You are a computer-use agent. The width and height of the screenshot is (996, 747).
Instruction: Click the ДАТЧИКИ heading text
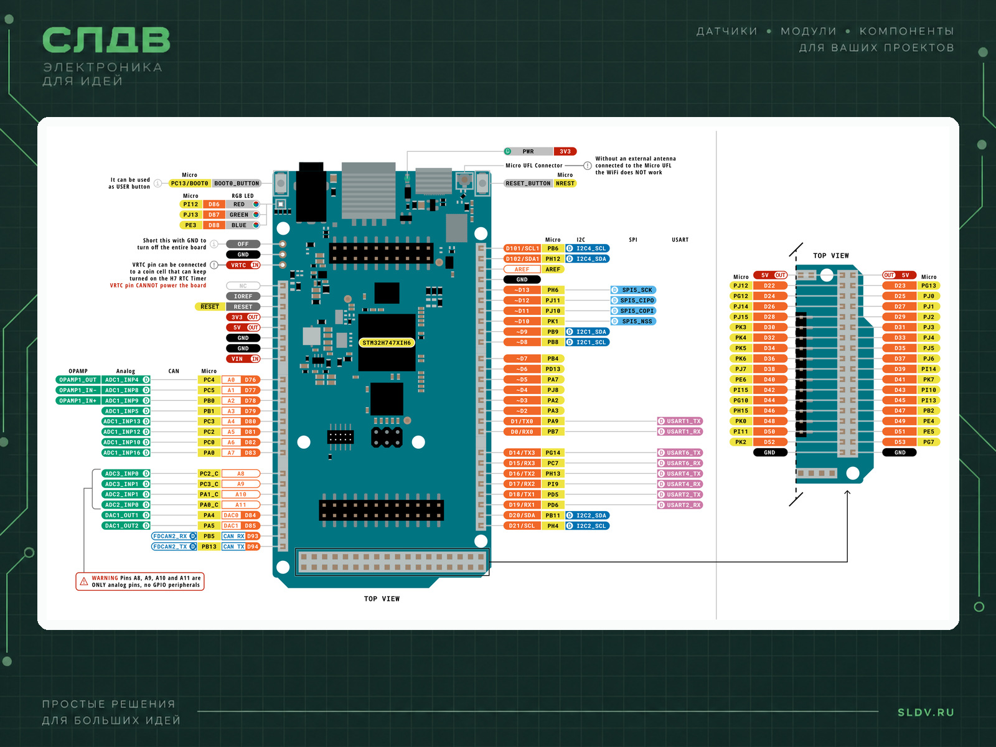click(x=727, y=31)
